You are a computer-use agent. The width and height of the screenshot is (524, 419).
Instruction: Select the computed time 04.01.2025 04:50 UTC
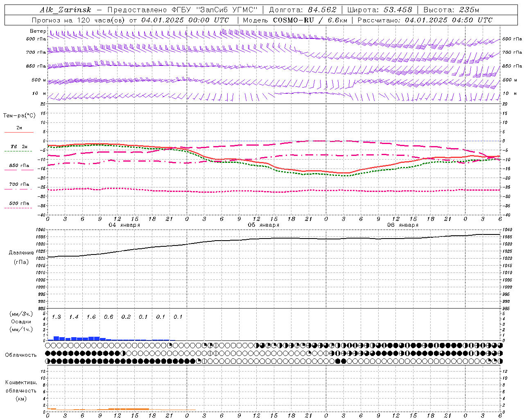pos(449,20)
